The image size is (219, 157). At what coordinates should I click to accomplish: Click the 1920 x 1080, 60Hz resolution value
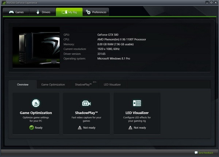coord(108,49)
